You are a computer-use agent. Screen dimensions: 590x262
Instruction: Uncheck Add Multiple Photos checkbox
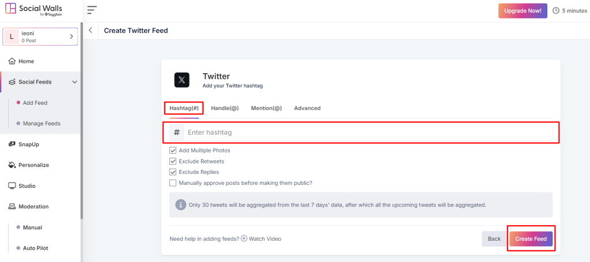point(173,150)
